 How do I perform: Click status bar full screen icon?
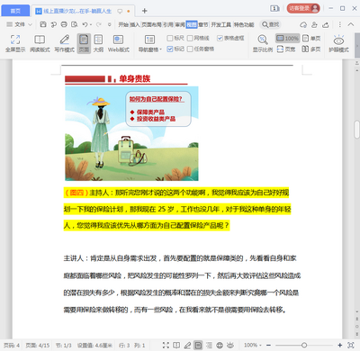(166, 346)
